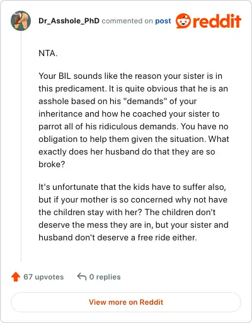Click the "View more on Reddit" button
Screen dimensions: 252x323
tap(126, 302)
